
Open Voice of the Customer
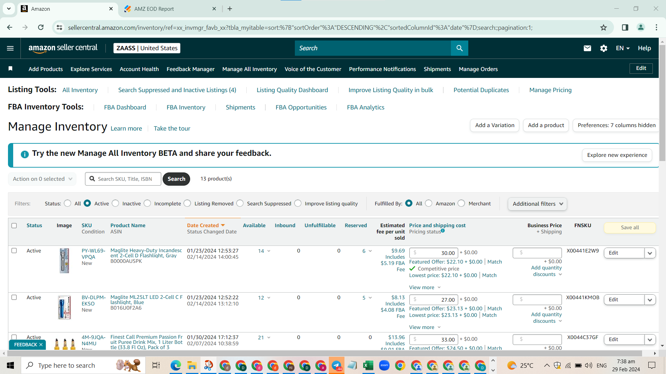pos(313,69)
